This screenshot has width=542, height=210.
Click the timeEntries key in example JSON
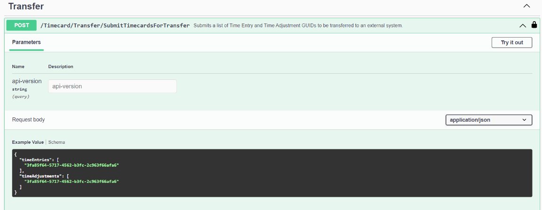pyautogui.click(x=34, y=160)
